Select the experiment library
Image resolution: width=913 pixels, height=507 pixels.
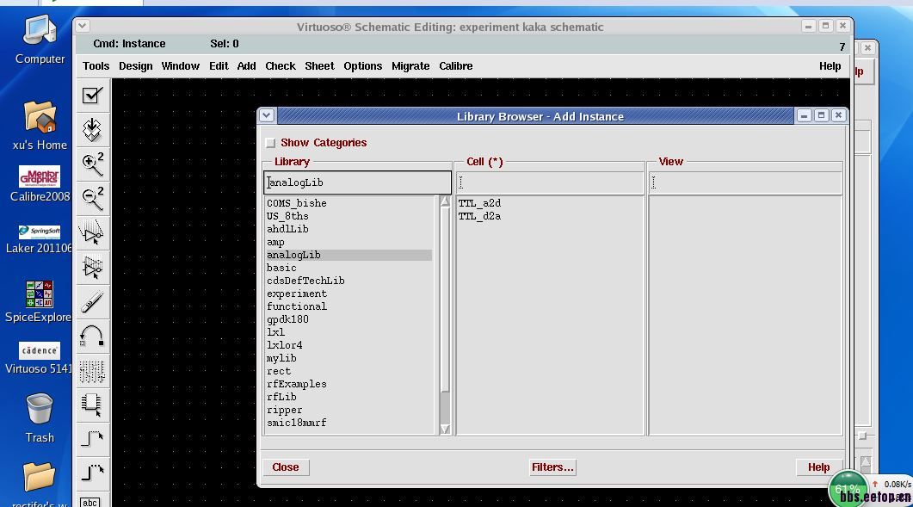click(x=297, y=294)
